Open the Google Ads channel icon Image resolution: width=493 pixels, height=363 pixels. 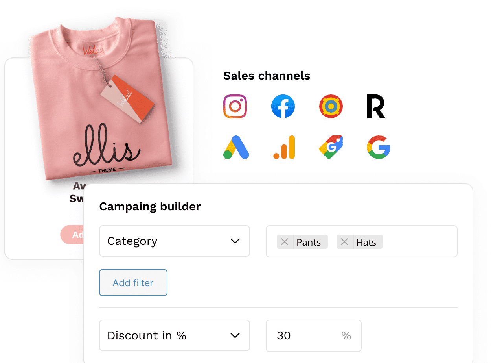(x=236, y=147)
